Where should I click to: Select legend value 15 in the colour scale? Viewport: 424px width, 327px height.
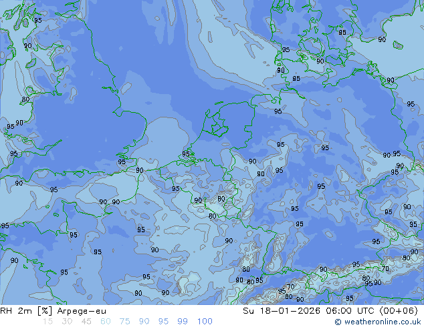(x=47, y=322)
